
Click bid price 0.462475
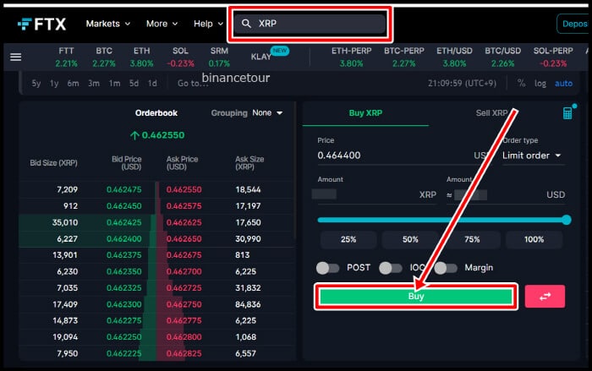tap(123, 189)
